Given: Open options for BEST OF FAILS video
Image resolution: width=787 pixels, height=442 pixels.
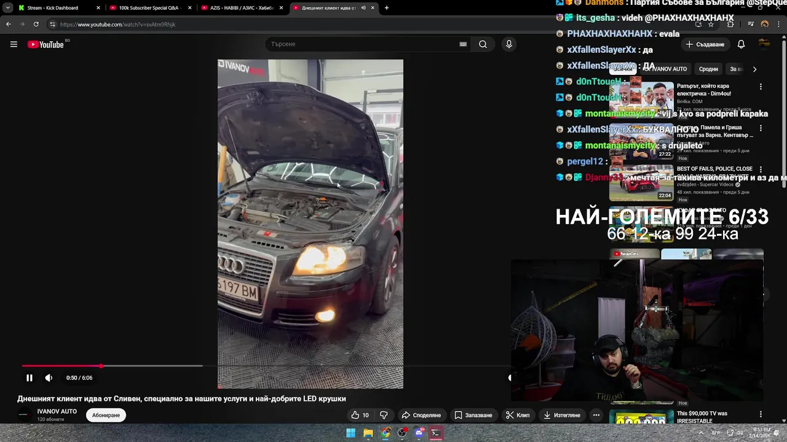Looking at the screenshot, I should tap(761, 169).
